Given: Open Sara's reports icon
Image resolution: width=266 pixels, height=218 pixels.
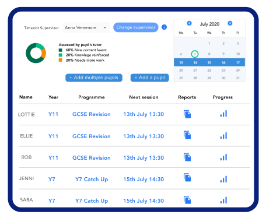Looking at the screenshot, I should coord(187,200).
